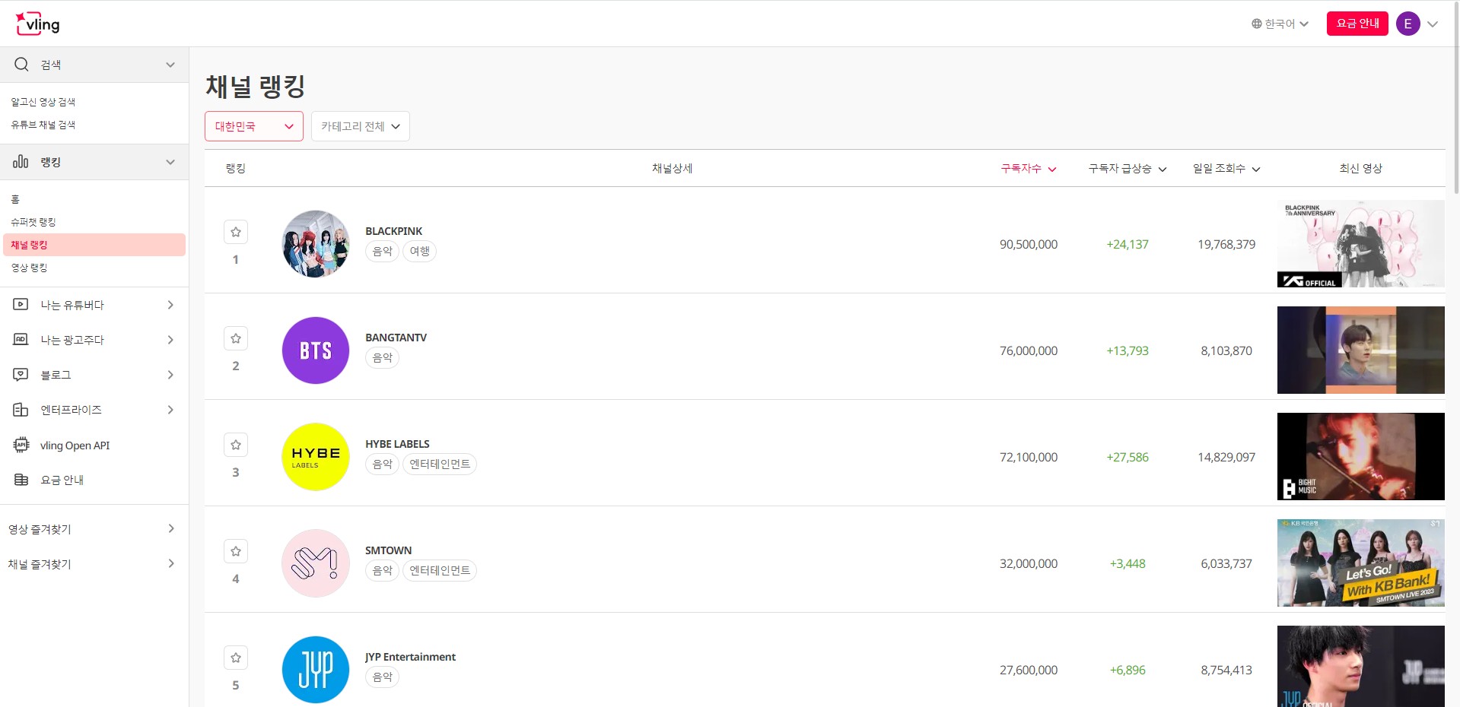Favorite SMTOWN with the star toggle
The width and height of the screenshot is (1460, 707).
click(236, 551)
